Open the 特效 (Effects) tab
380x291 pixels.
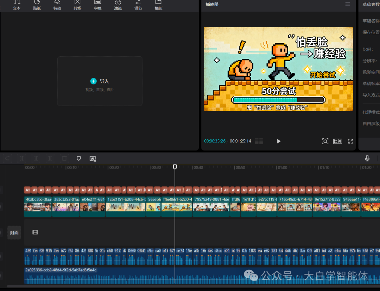pos(57,5)
